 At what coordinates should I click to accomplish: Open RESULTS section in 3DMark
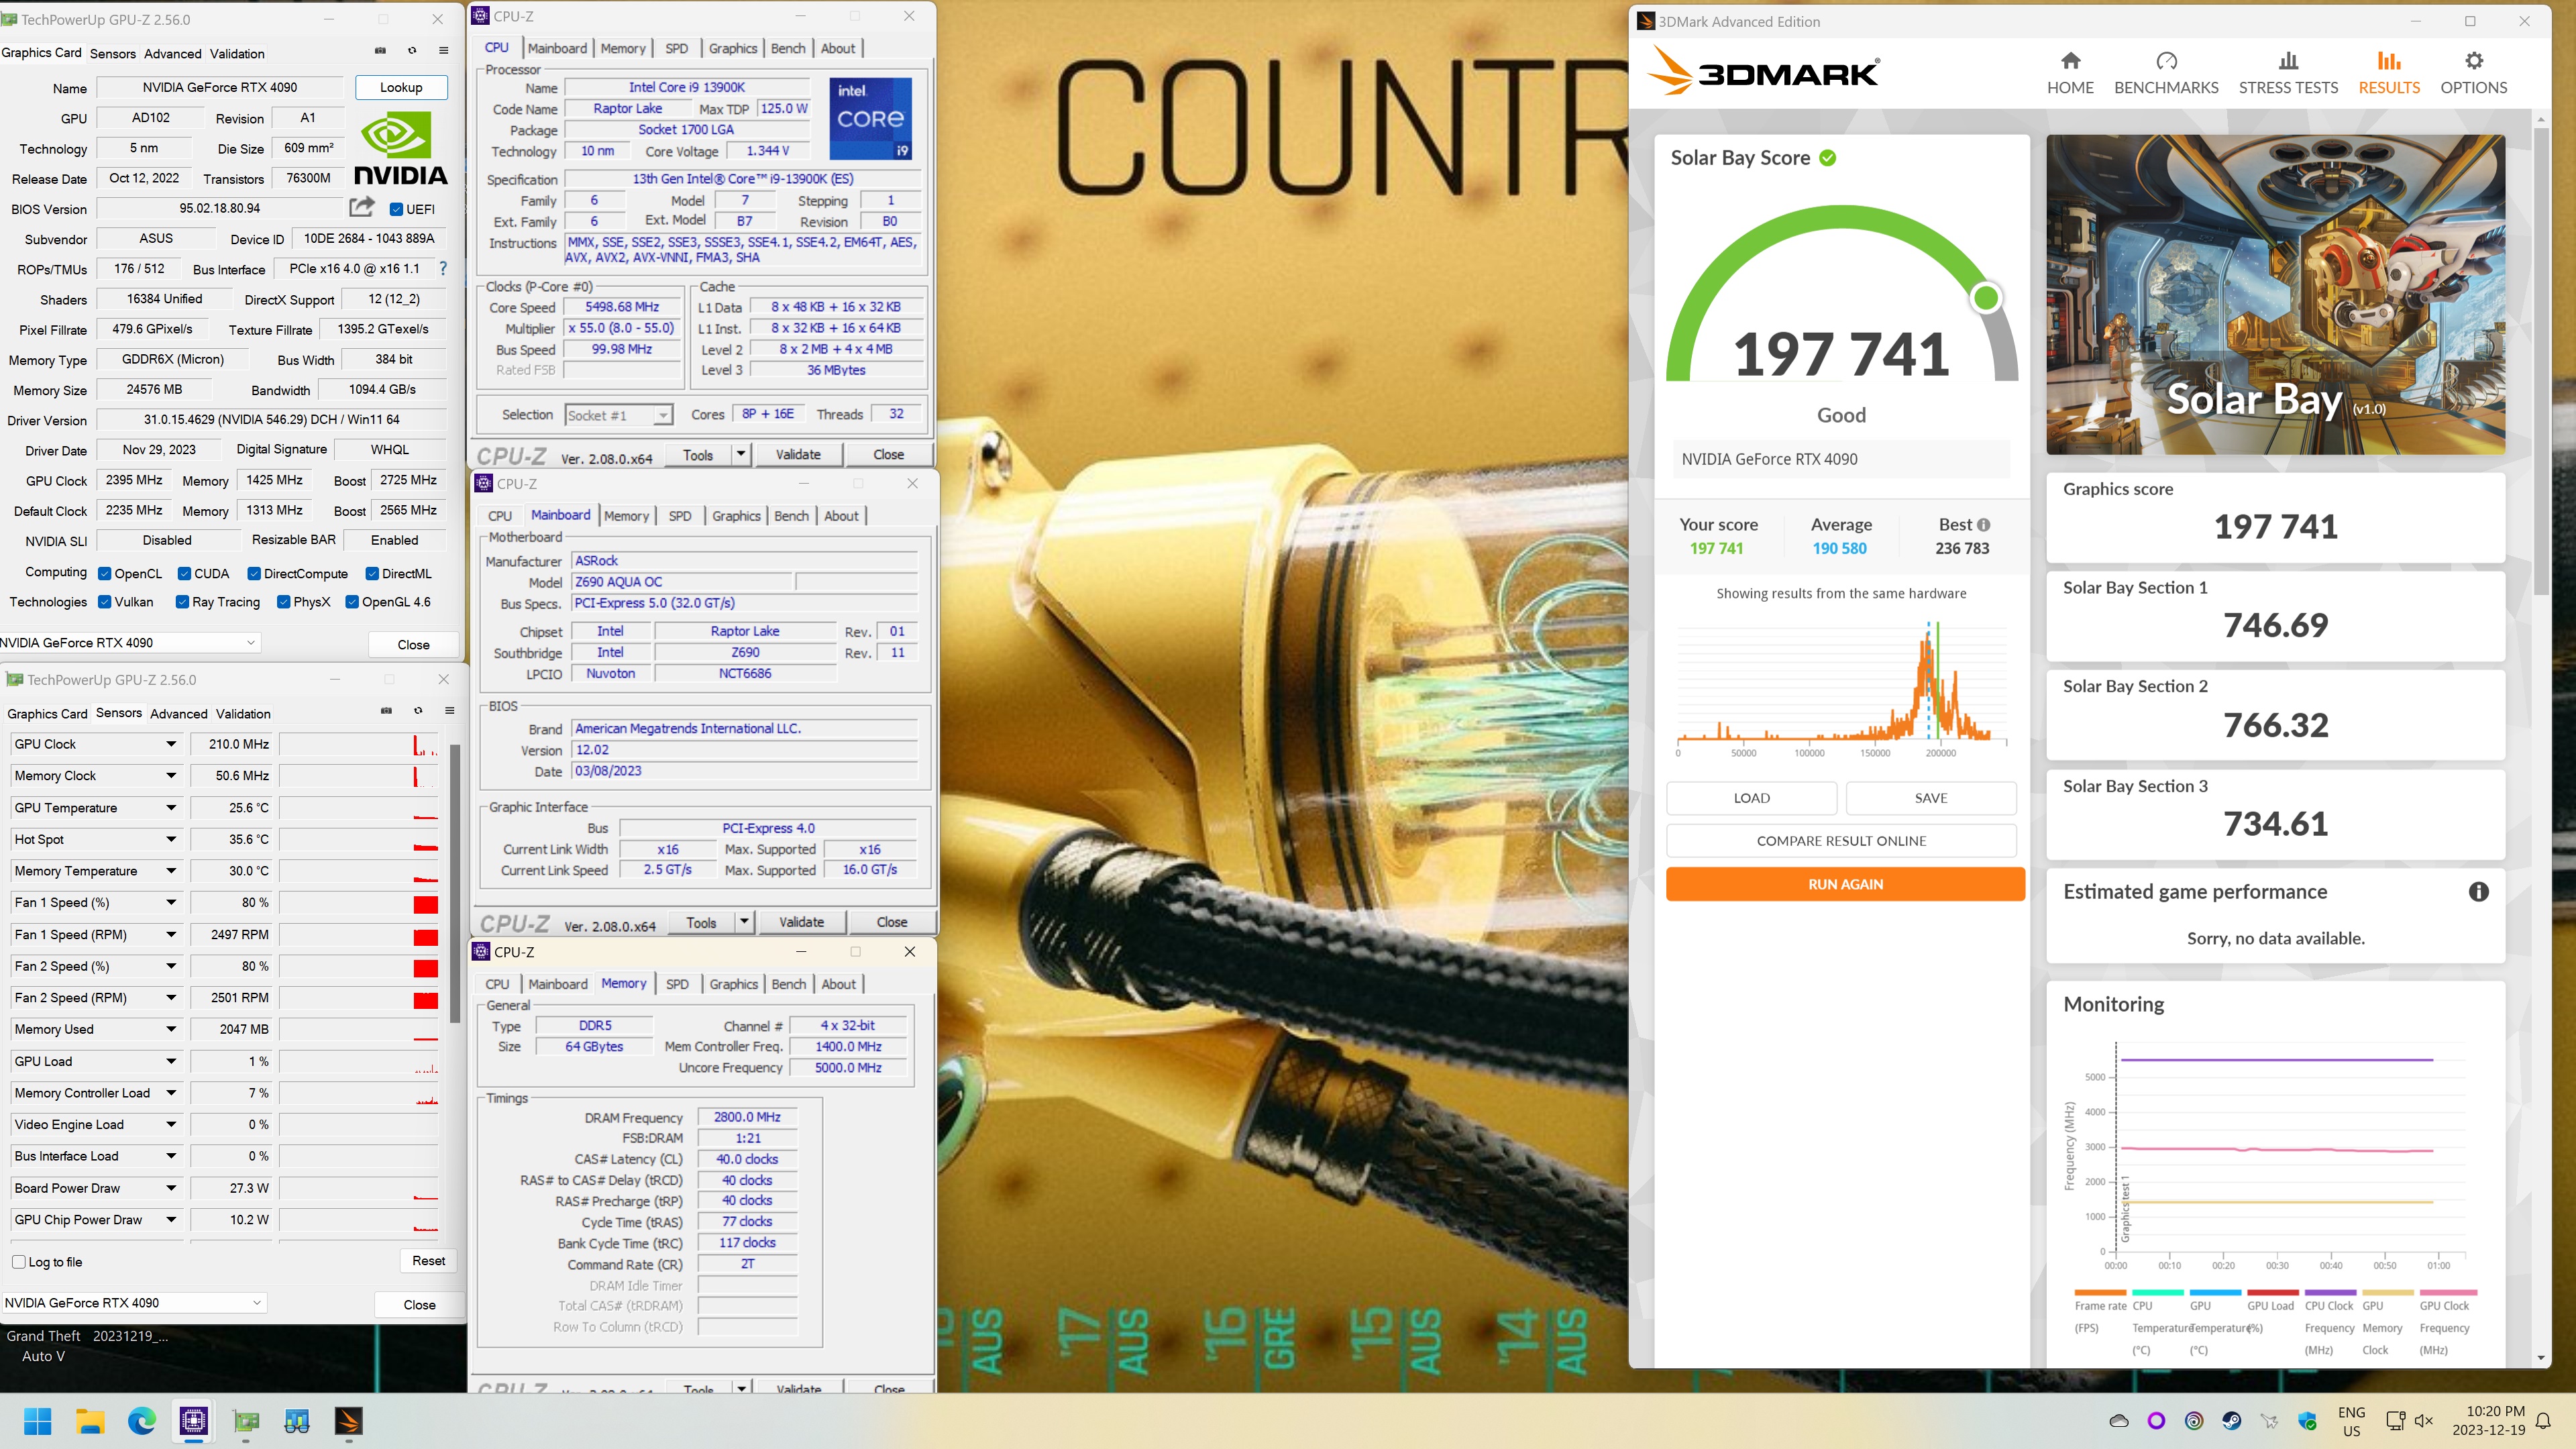2389,74
